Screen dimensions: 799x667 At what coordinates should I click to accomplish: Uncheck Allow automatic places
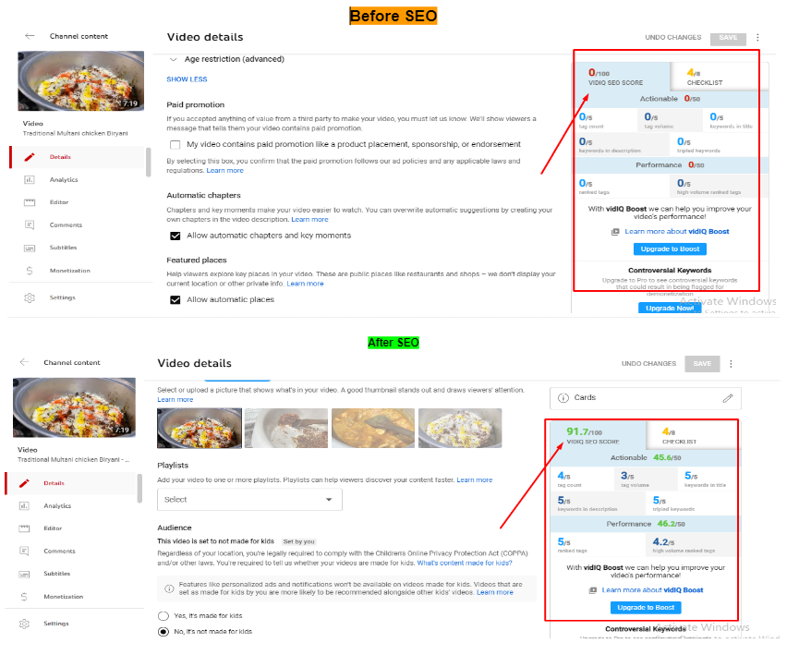click(x=175, y=299)
